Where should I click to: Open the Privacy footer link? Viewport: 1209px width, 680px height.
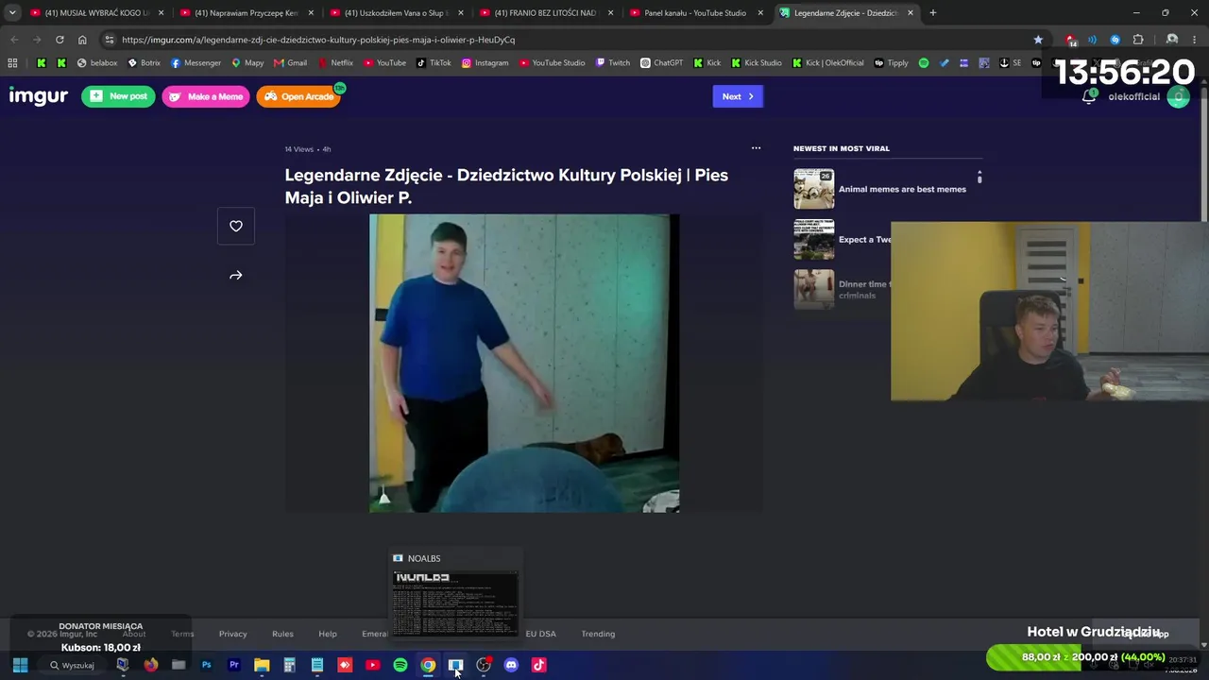tap(232, 634)
